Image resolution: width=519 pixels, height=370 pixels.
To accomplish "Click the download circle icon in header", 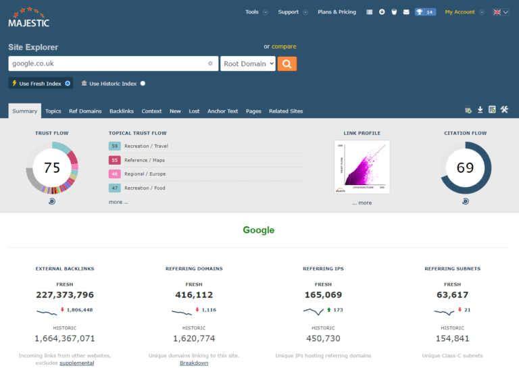I will click(x=382, y=12).
